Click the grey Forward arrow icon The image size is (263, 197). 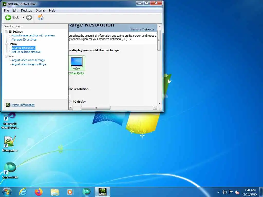coord(29,17)
